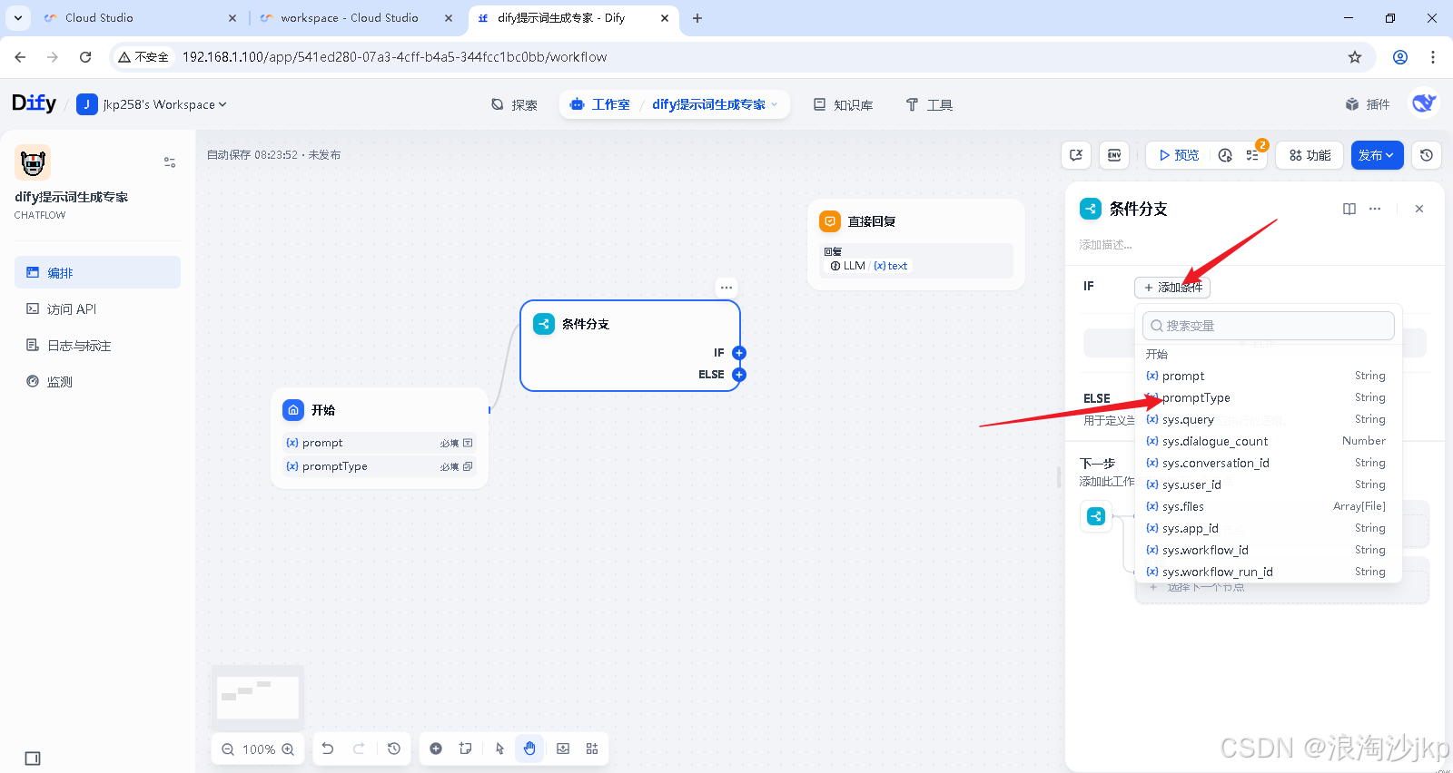Close the 条件分支 panel
Screen dimensions: 1453x773
pyautogui.click(x=1419, y=209)
